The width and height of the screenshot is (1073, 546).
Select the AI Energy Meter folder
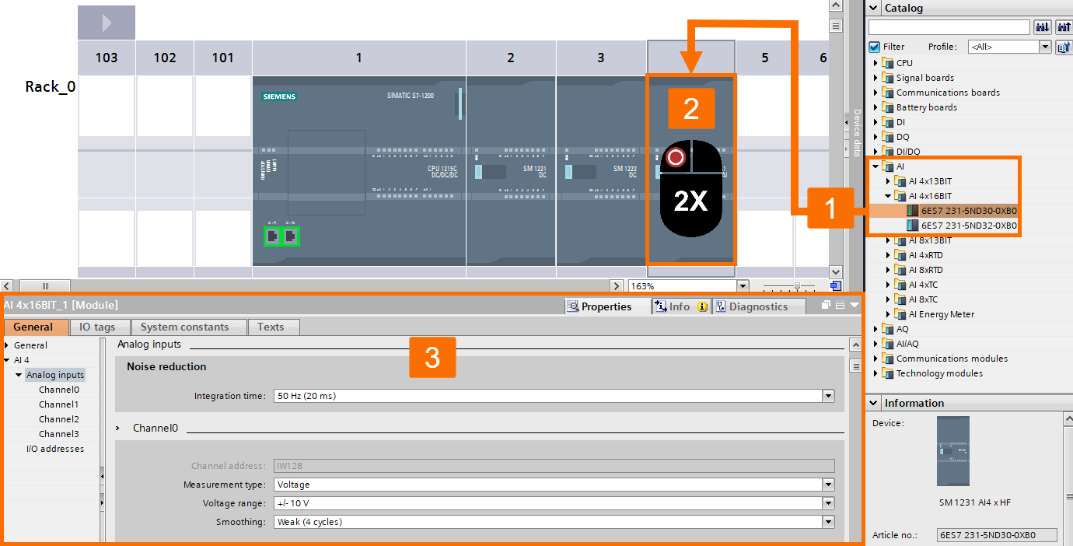pos(942,314)
